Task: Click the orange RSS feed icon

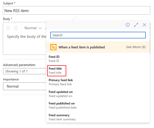Action: coord(53,47)
